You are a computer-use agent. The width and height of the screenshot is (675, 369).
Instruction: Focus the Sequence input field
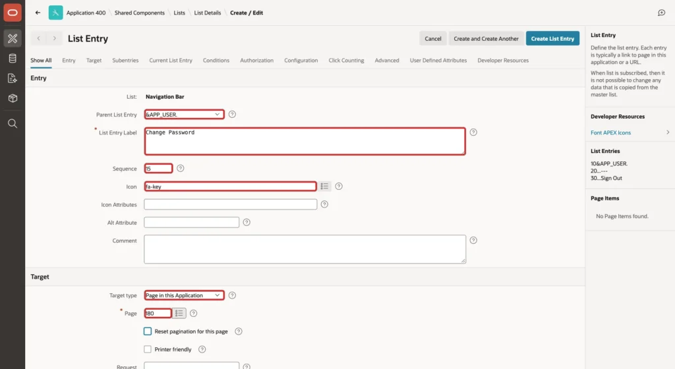(158, 168)
